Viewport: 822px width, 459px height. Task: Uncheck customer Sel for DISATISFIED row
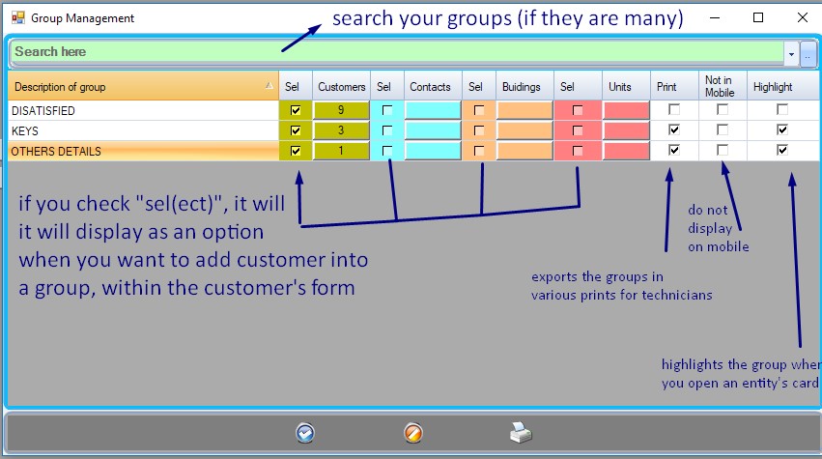(x=296, y=110)
